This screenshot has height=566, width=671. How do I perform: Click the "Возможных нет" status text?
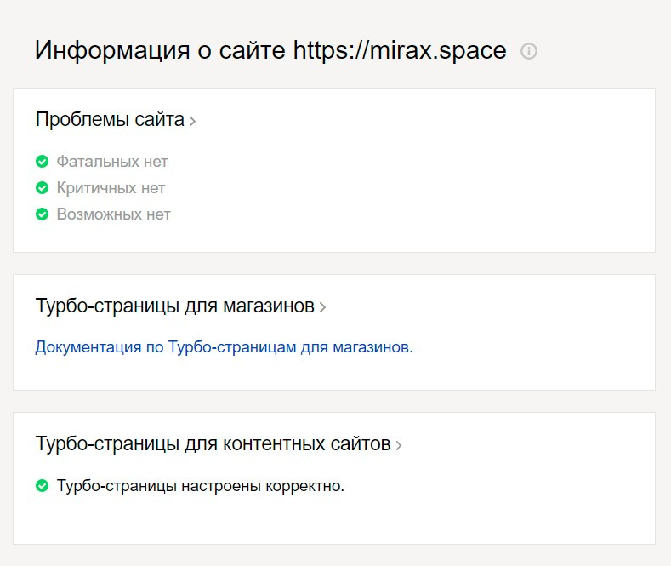click(113, 214)
